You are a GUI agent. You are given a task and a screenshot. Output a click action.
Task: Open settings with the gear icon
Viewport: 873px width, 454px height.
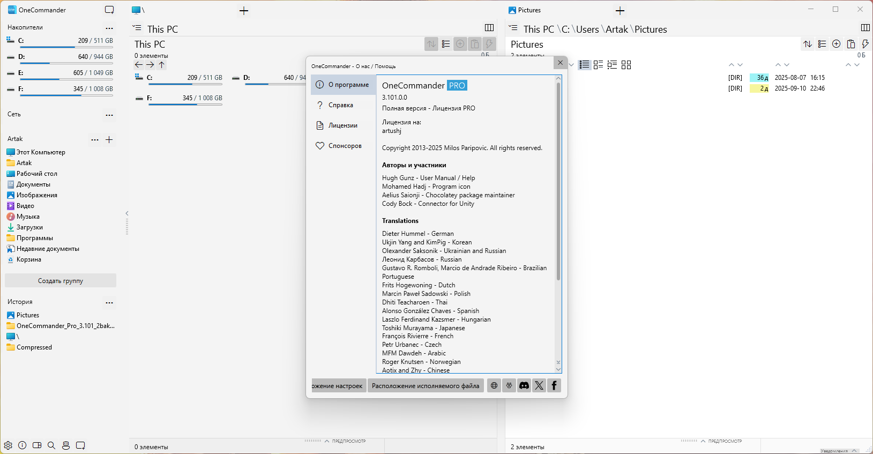tap(8, 445)
